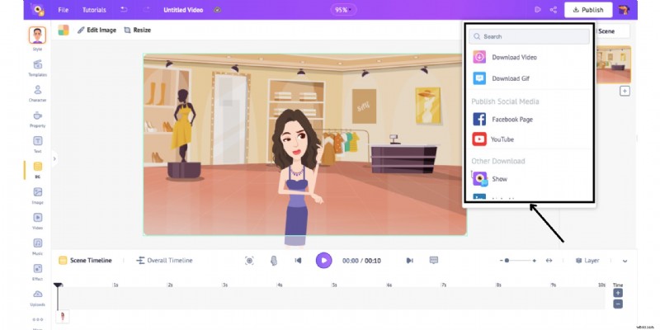Zoom in timeline with plus sign
Image resolution: width=660 pixels, height=330 pixels.
[x=534, y=261]
